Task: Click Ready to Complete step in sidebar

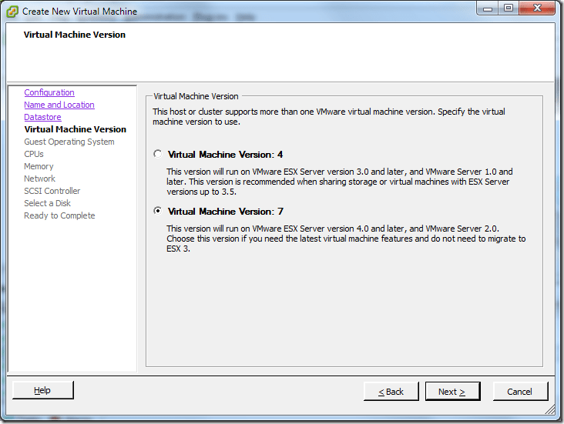Action: pyautogui.click(x=59, y=215)
